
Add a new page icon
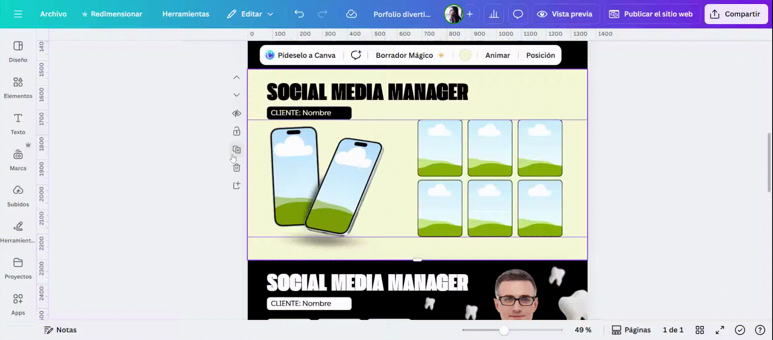237,185
